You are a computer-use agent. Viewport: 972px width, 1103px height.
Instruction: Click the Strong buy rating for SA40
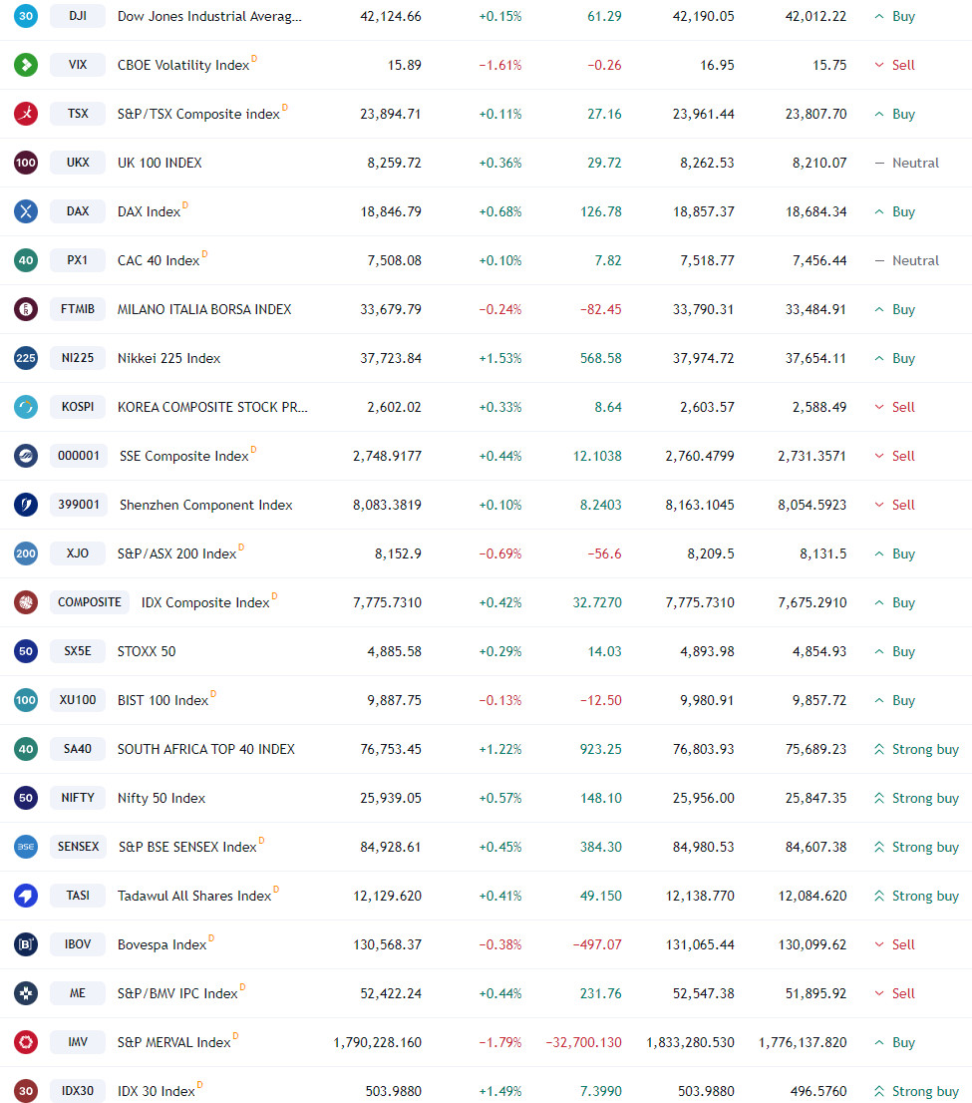(x=916, y=749)
